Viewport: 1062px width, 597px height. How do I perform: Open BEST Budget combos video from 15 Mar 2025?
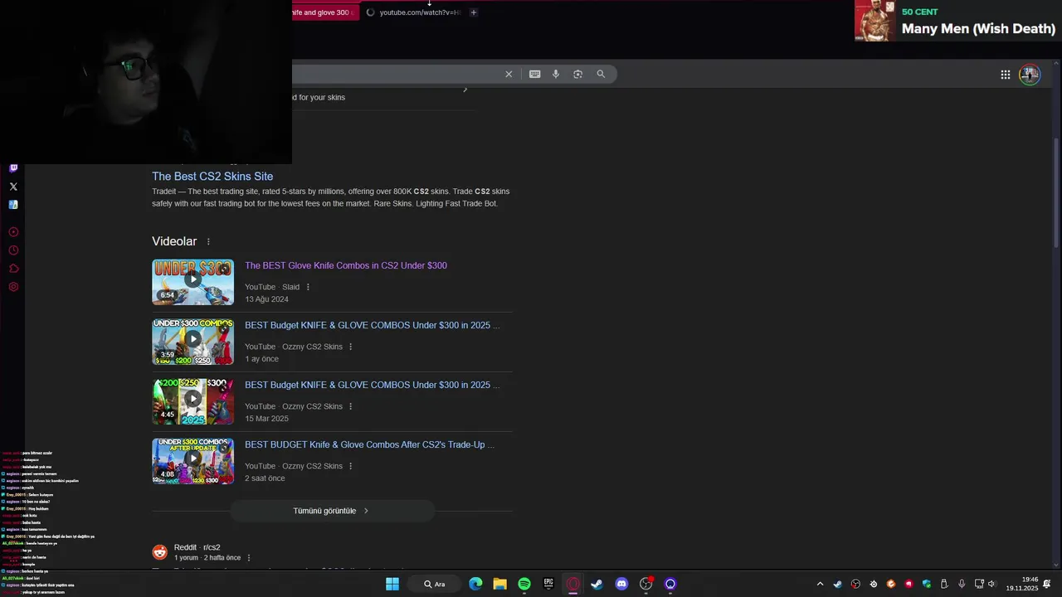372,385
